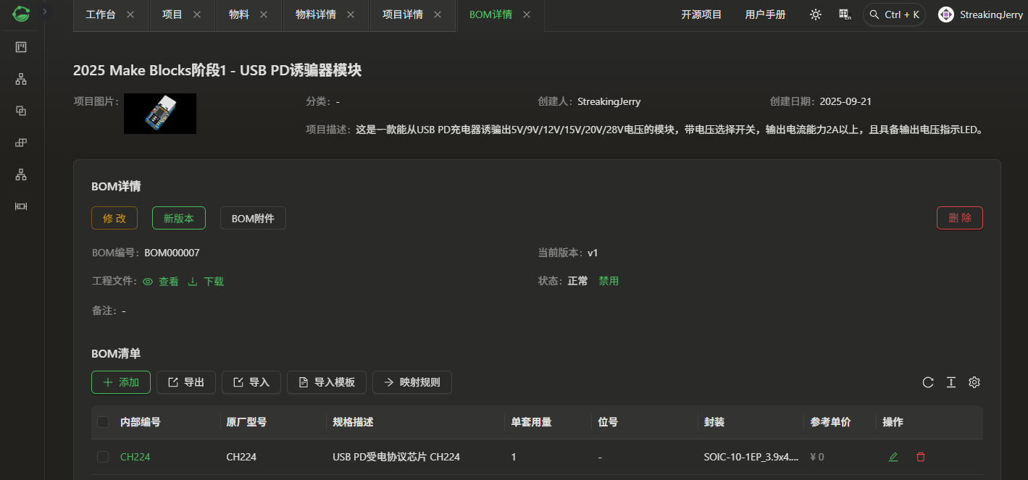Open the Ctrl + K search box
This screenshot has width=1028, height=480.
click(x=894, y=14)
